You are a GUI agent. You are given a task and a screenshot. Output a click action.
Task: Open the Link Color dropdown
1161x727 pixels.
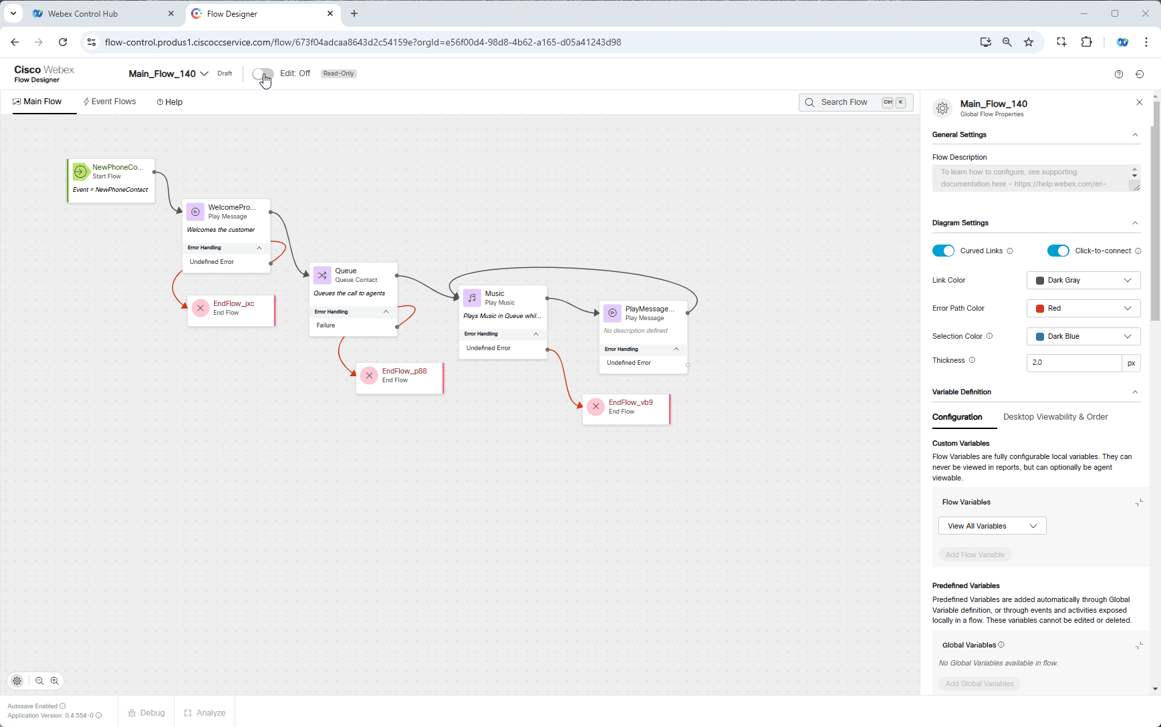(1083, 281)
